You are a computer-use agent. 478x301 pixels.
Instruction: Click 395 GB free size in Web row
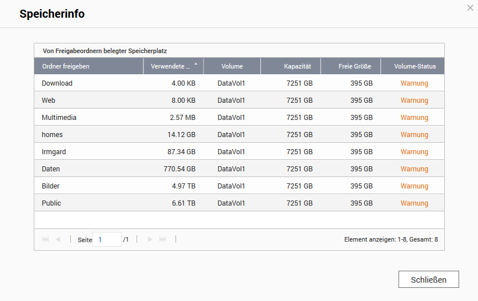361,100
